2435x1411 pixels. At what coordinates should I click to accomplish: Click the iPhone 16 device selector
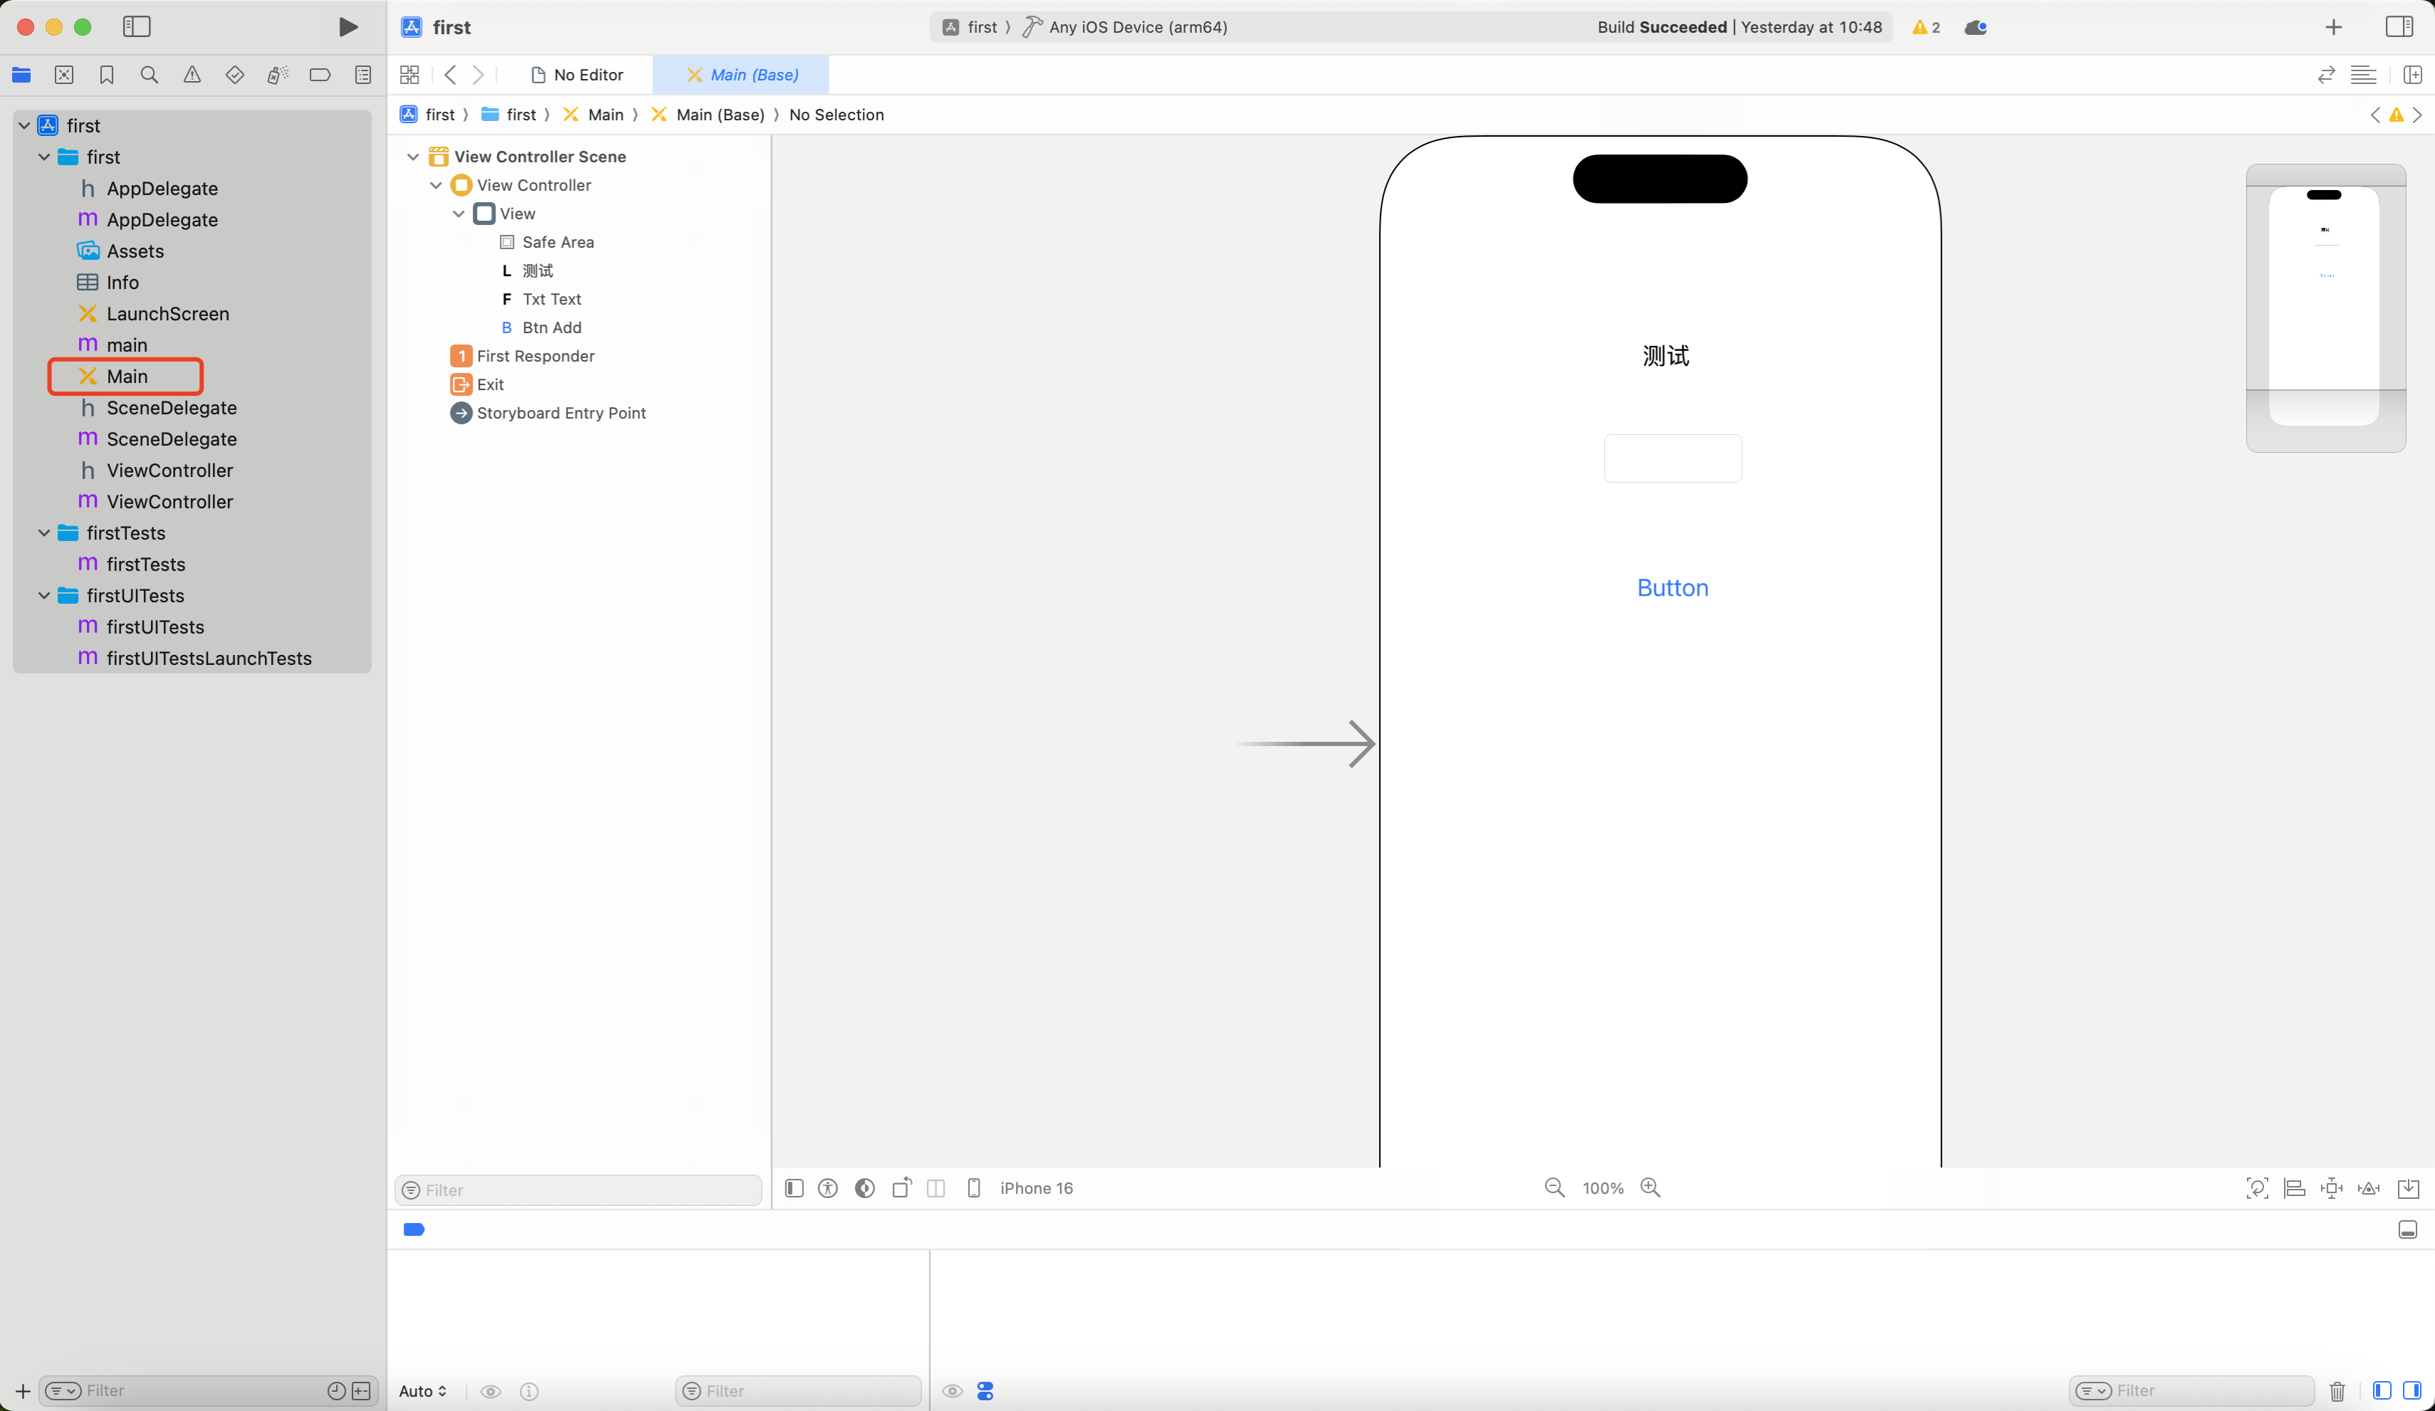click(x=1035, y=1187)
